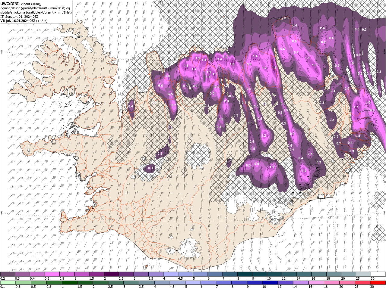Click the 16 light pink swatch in rain scale
This screenshot has height=289, width=386.
[x=317, y=282]
